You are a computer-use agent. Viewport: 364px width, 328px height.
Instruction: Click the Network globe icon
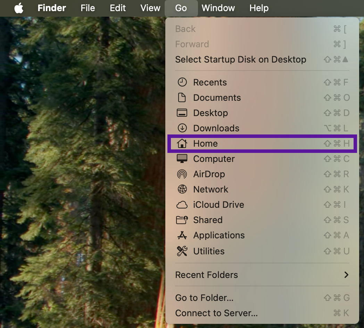[182, 189]
